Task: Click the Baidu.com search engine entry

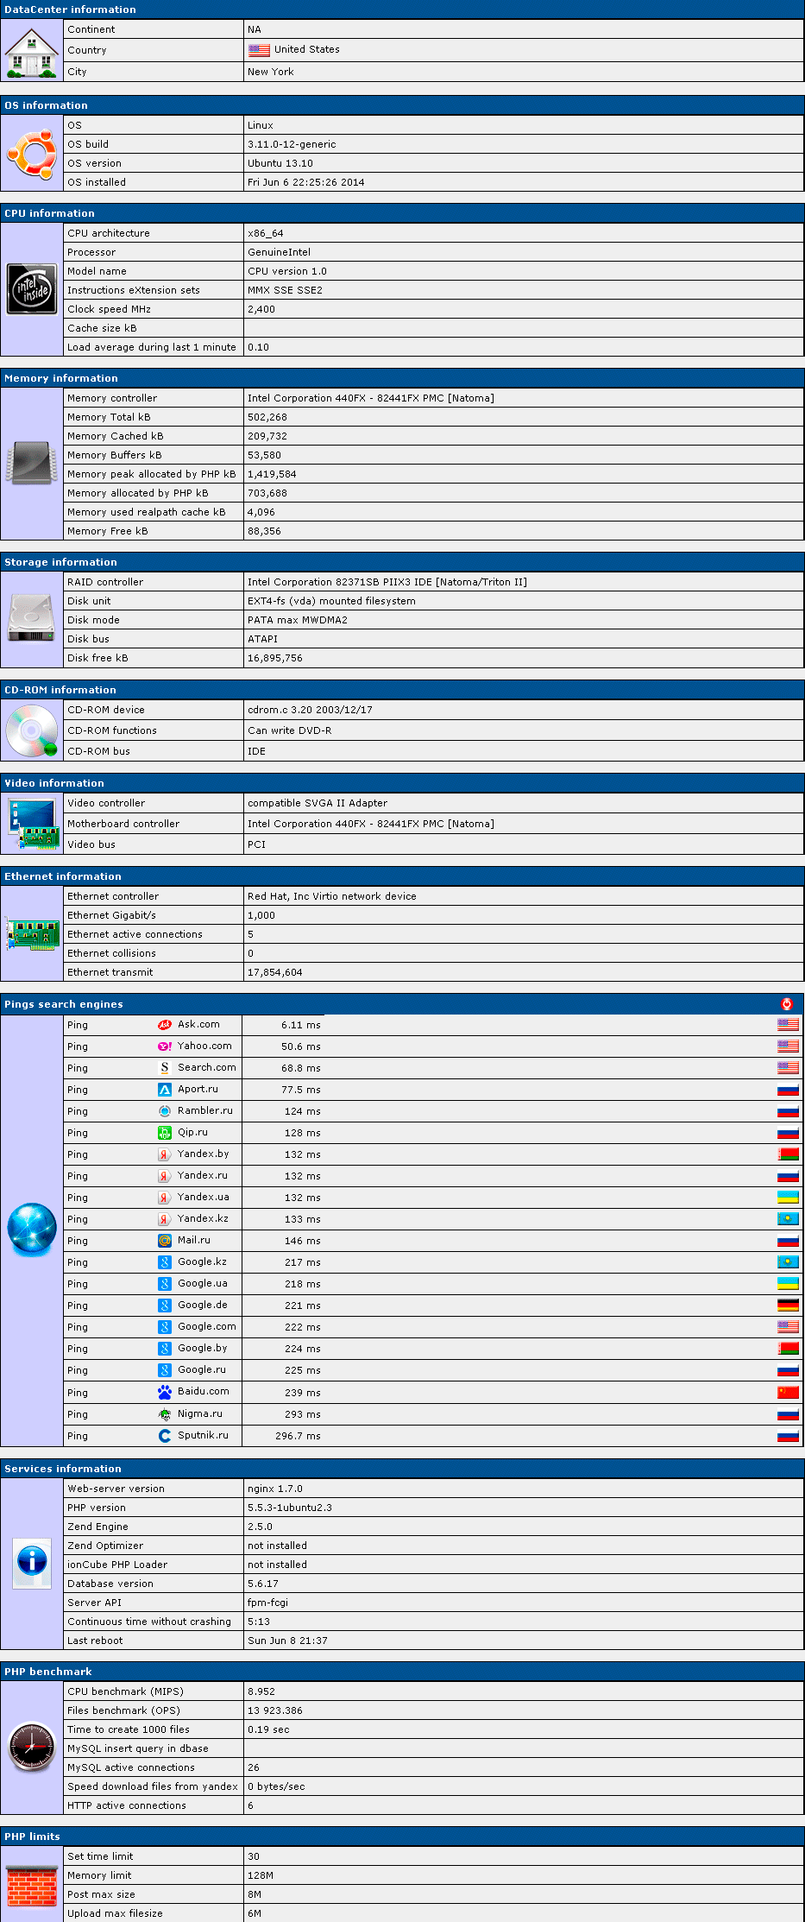Action: click(203, 1392)
